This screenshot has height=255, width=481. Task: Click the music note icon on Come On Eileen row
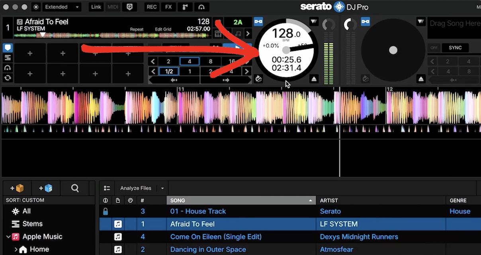click(118, 237)
